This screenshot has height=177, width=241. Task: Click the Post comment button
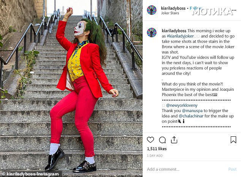click(x=232, y=169)
